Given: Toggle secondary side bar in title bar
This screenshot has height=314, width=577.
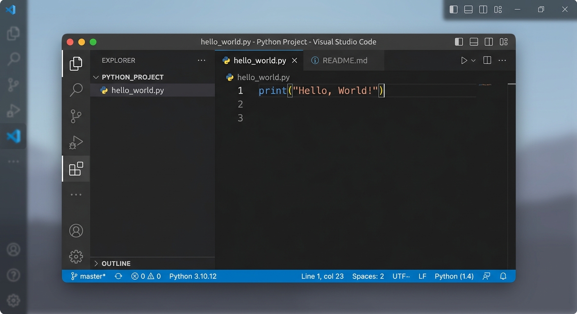Looking at the screenshot, I should pos(489,42).
